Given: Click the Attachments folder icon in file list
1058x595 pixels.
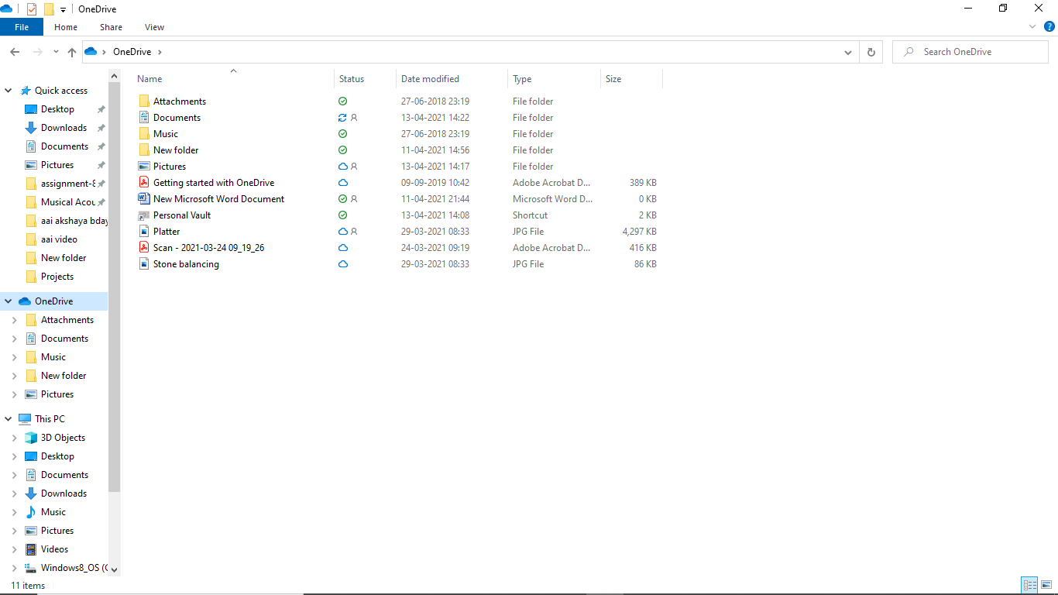Looking at the screenshot, I should pyautogui.click(x=143, y=101).
